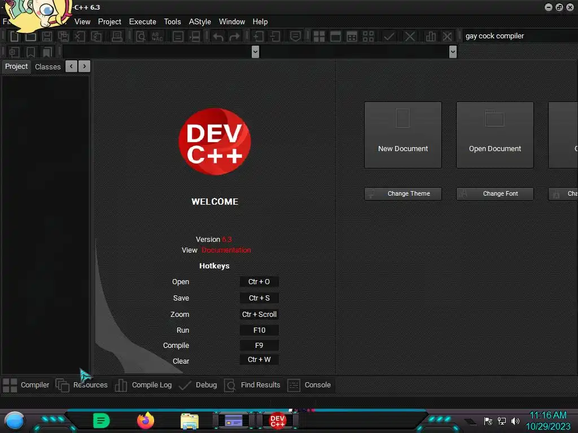Click the Print toolbar icon
578x433 pixels.
117,37
